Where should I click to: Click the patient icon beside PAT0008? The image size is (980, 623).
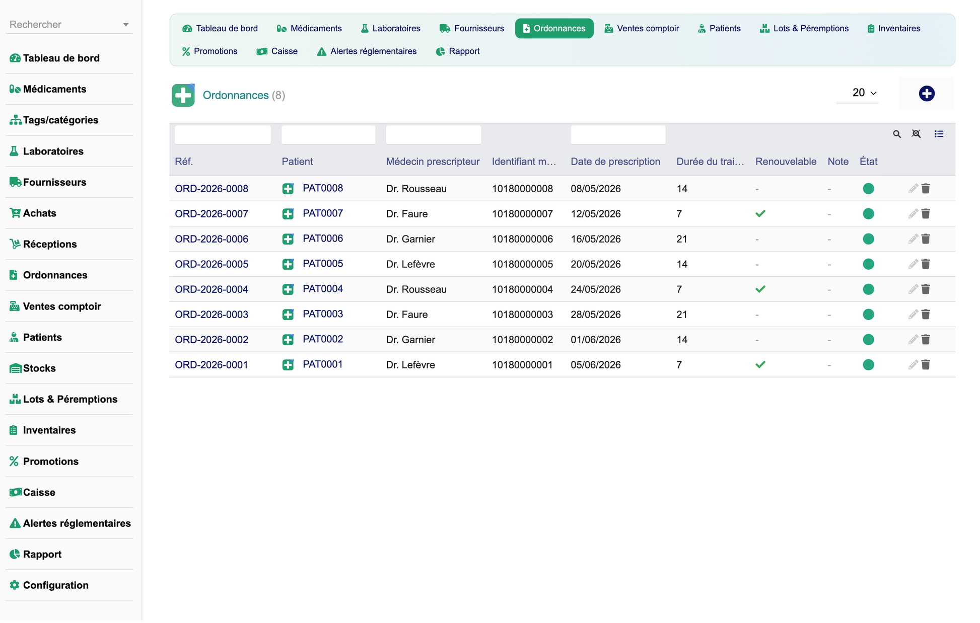[x=288, y=189]
